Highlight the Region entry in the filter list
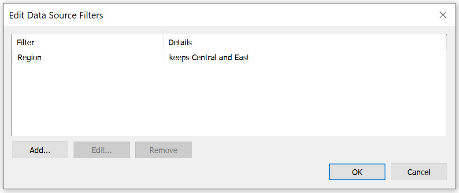459x193 pixels. 229,57
